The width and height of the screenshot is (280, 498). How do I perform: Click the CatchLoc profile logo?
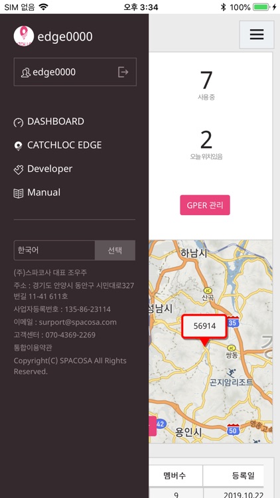pos(24,37)
